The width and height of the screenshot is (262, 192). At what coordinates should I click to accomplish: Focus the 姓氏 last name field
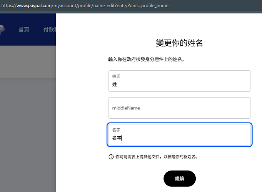(179, 81)
